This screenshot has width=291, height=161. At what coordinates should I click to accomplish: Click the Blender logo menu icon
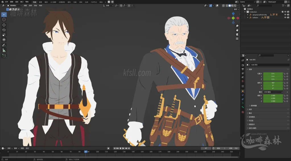coord(2,2)
